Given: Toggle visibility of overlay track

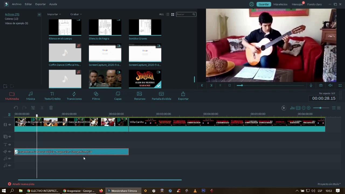Looking at the screenshot, I should click(10, 137).
